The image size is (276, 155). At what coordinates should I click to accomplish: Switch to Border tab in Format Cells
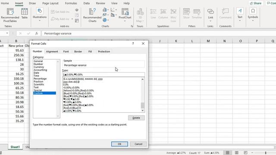pos(78,52)
